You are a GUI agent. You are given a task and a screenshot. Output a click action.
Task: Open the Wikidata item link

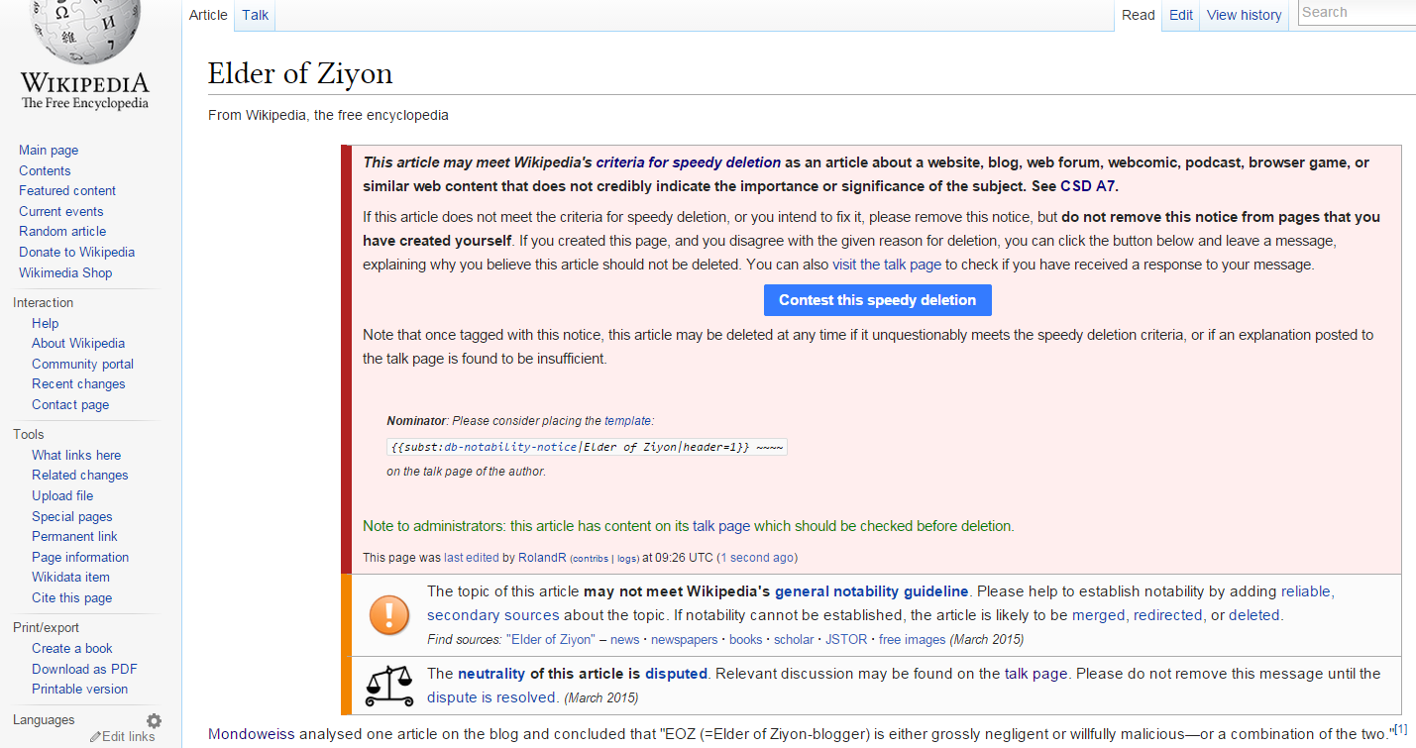point(70,578)
